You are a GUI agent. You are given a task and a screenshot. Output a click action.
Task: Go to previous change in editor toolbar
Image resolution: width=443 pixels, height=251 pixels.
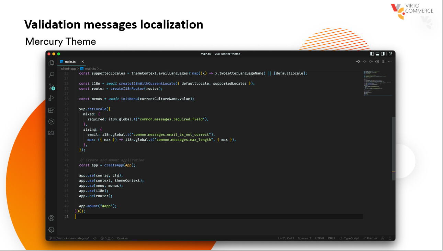358,62
